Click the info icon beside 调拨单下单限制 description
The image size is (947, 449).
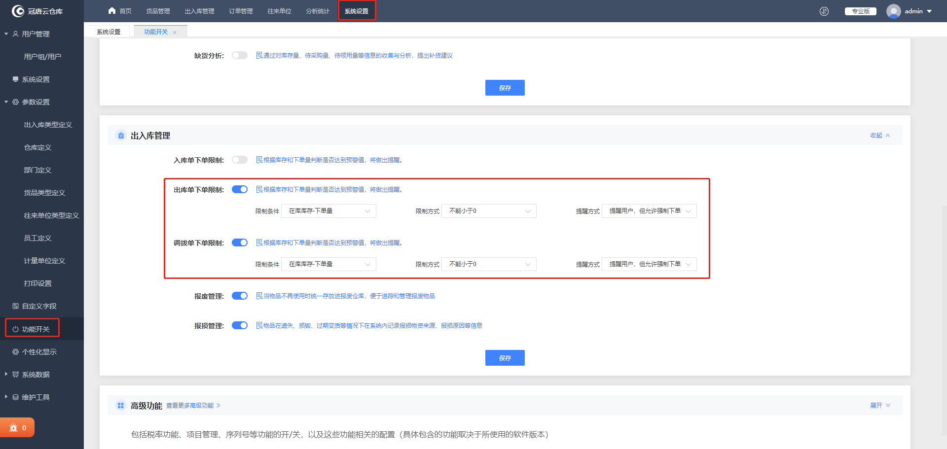coord(259,243)
